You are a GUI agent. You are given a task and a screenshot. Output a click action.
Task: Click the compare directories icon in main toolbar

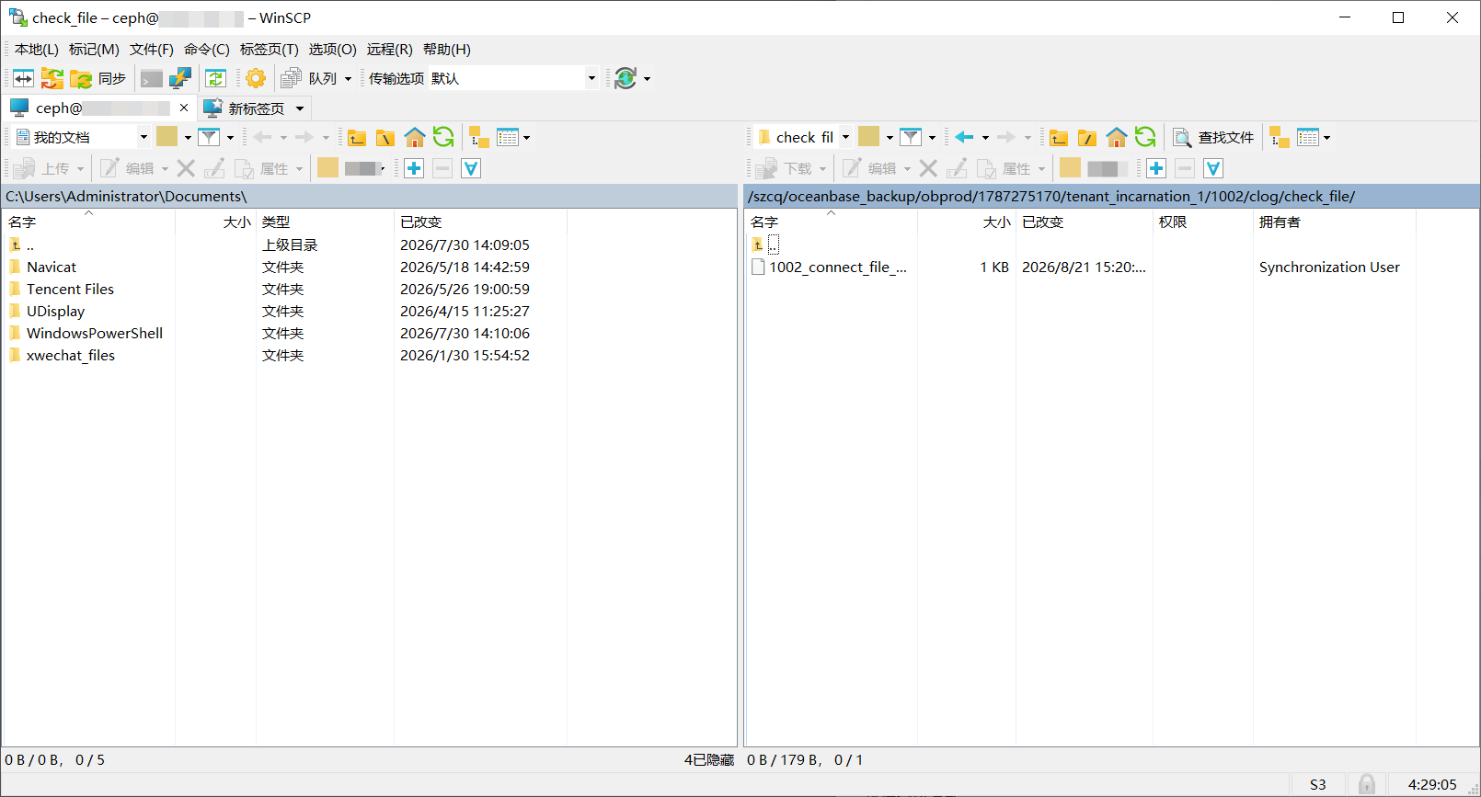coord(24,78)
